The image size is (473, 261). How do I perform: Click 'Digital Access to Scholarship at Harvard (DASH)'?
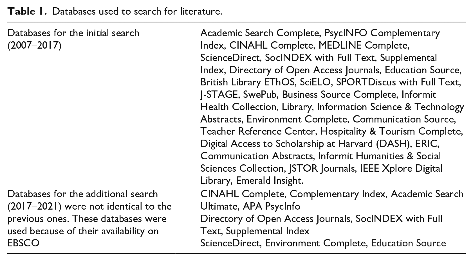coord(305,144)
